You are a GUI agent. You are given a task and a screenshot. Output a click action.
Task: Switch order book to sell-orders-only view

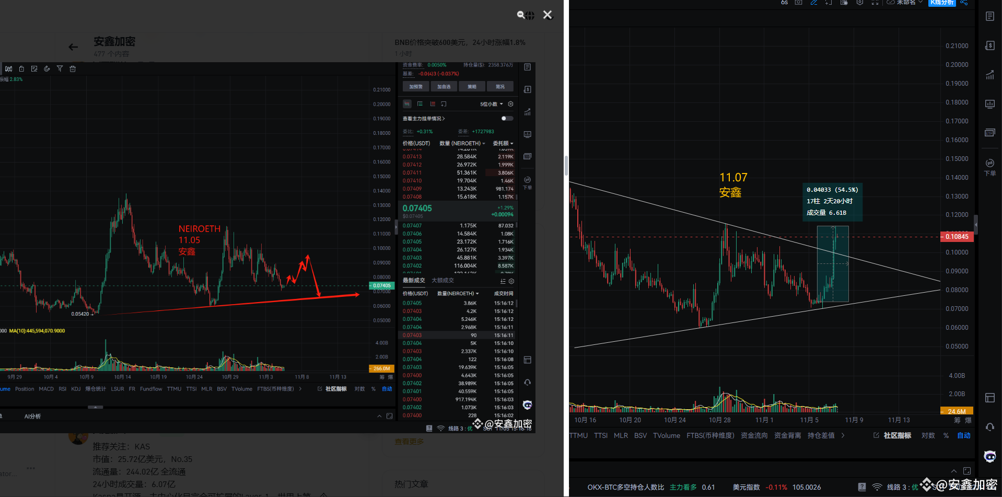(x=433, y=104)
